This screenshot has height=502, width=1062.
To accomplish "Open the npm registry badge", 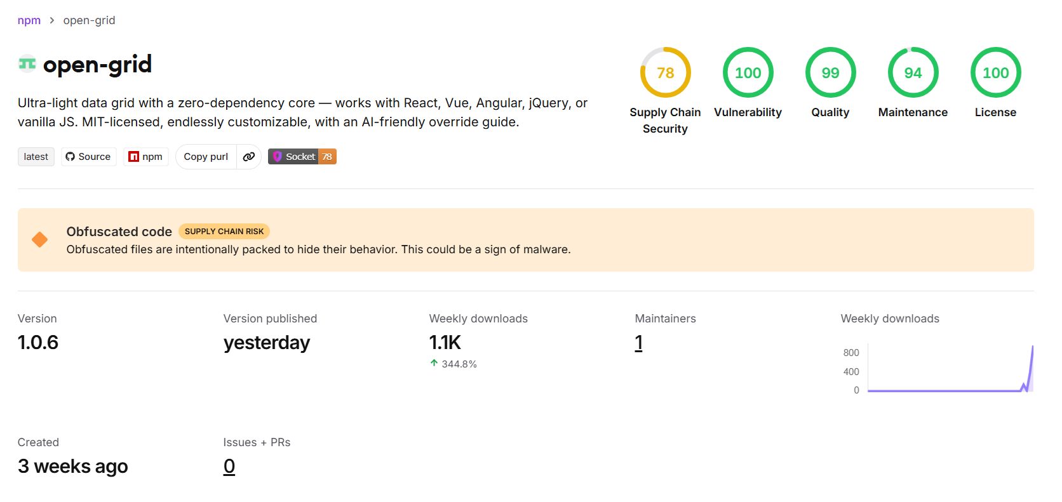I will [x=146, y=157].
